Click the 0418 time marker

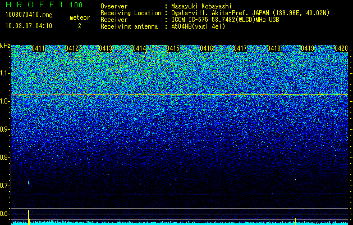[x=274, y=48]
